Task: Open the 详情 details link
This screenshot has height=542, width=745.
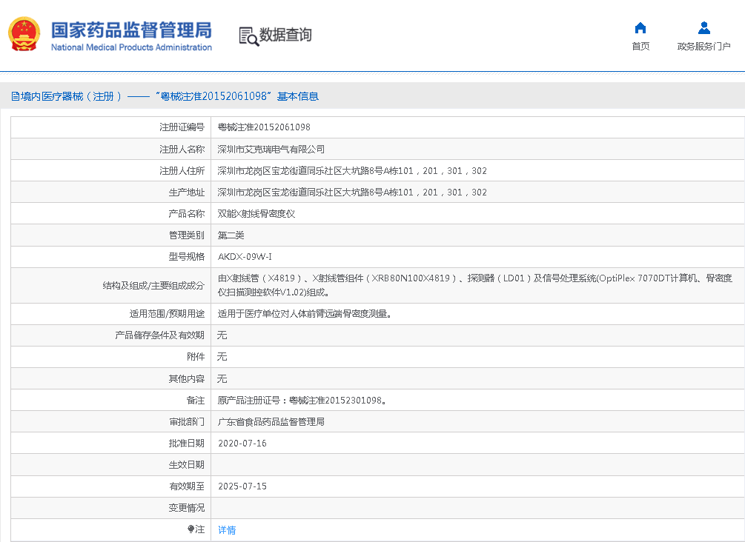Action: tap(227, 530)
